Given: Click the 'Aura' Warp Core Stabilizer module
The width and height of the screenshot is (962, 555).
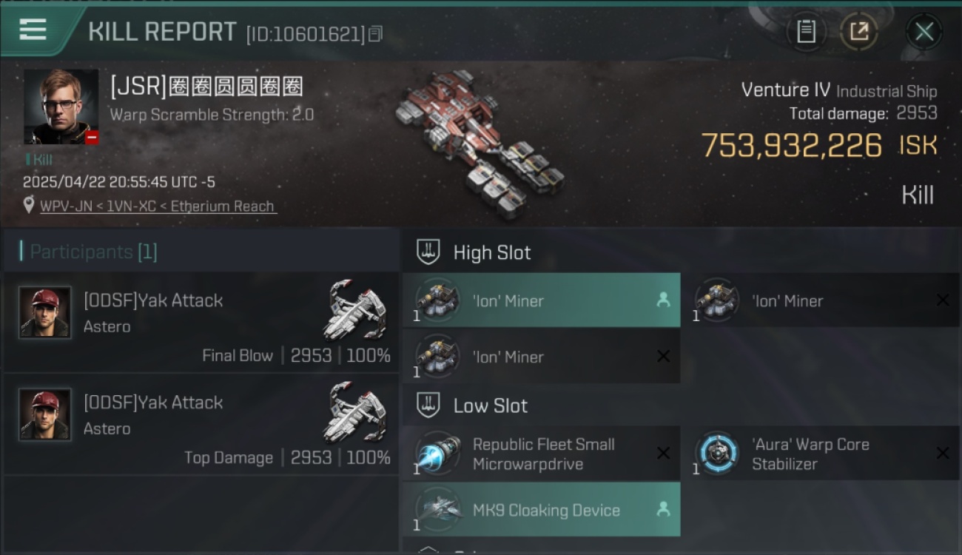Looking at the screenshot, I should coord(821,454).
